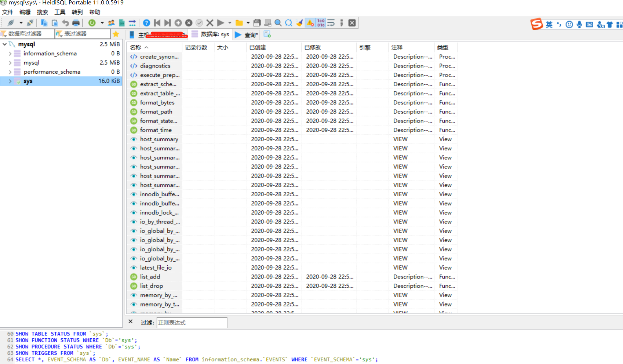Jump to first row icon
The width and height of the screenshot is (623, 364).
tap(157, 23)
